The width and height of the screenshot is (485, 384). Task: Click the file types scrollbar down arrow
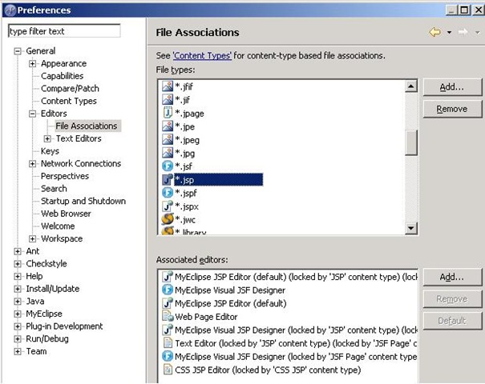pyautogui.click(x=411, y=228)
